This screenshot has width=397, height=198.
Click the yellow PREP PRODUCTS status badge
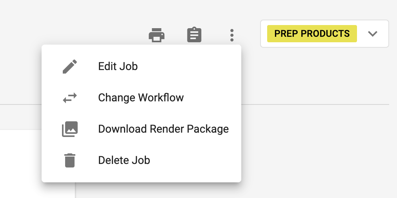point(312,34)
